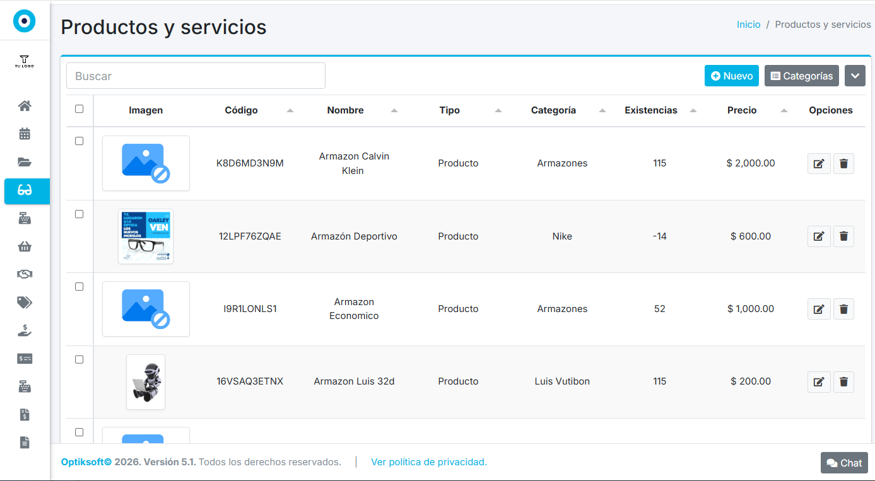Image resolution: width=875 pixels, height=481 pixels.
Task: Check the Armazon Calvin Klein row checkbox
Action: 79,141
